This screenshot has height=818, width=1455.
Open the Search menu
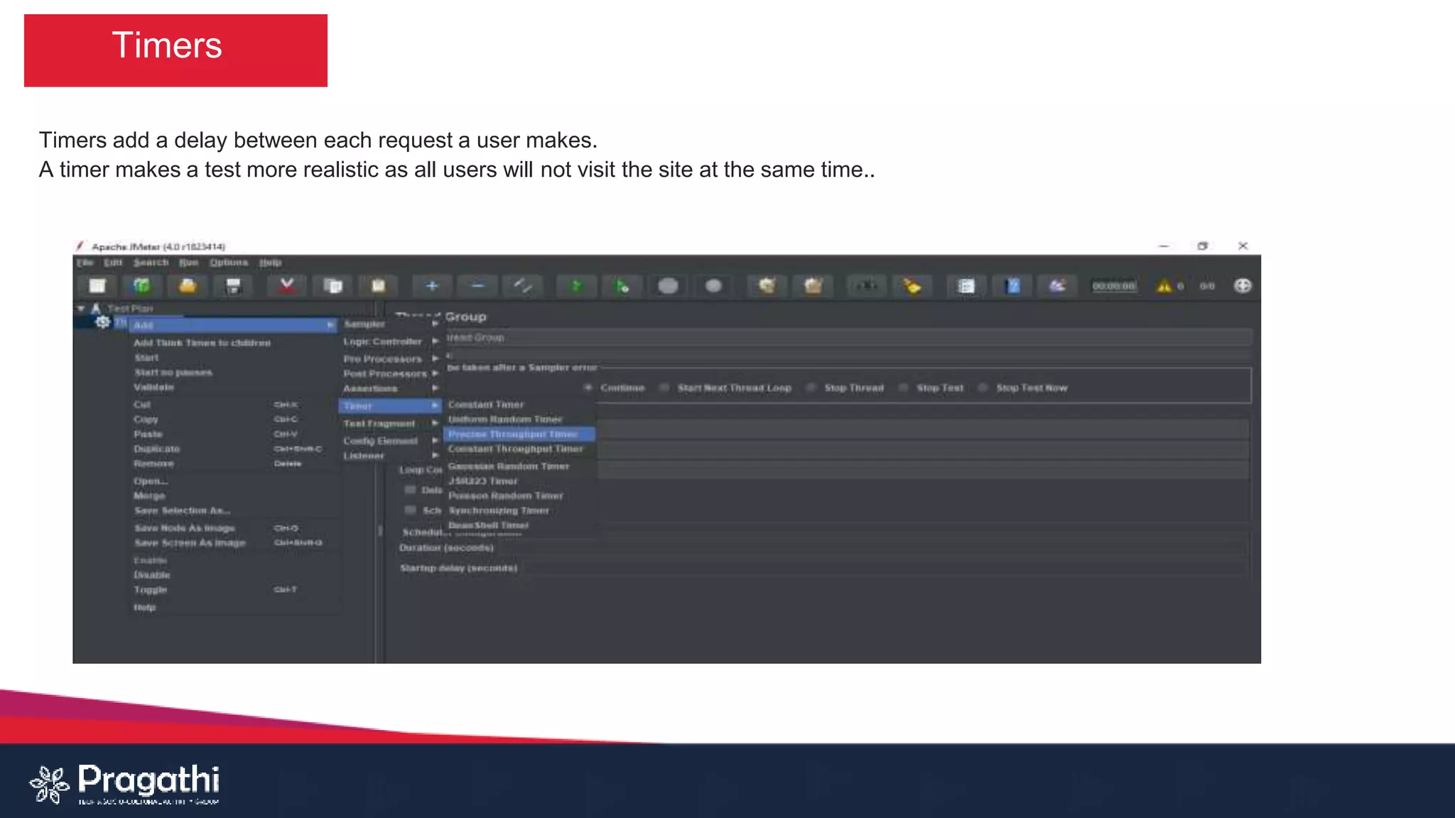[x=151, y=263]
